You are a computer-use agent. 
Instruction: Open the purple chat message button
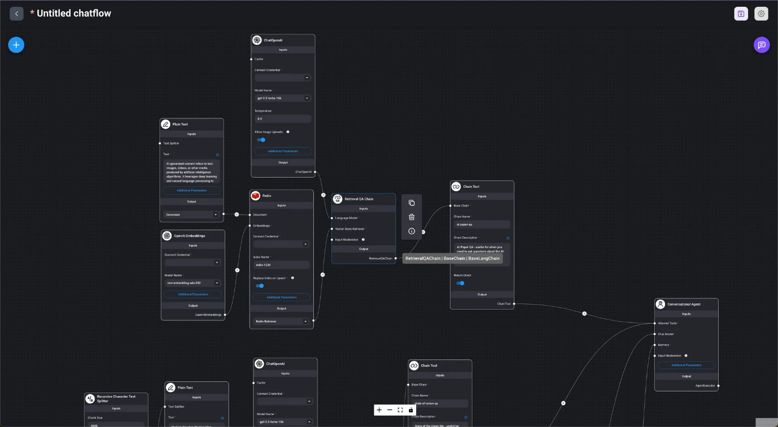tap(761, 45)
